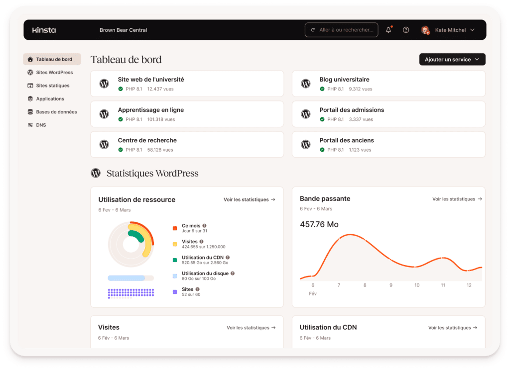Click the Applications icon in the sidebar
The width and height of the screenshot is (510, 370).
click(31, 98)
